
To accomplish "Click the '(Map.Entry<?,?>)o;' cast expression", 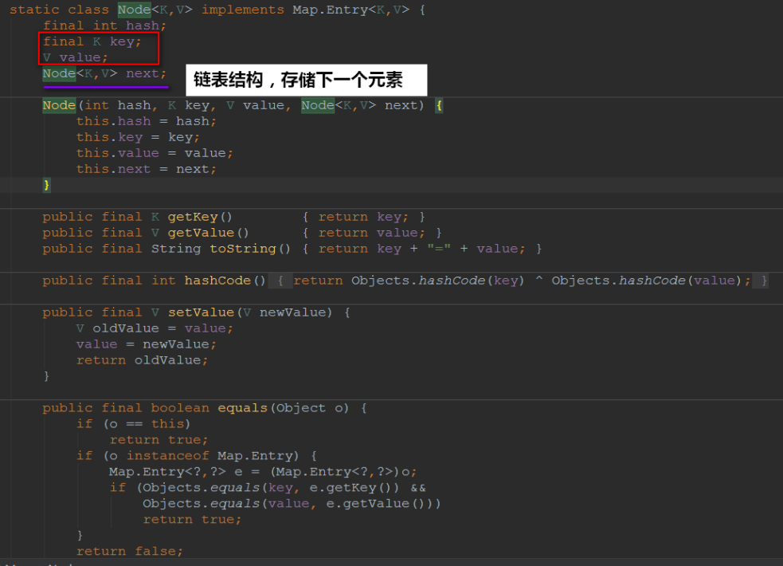I will (343, 472).
